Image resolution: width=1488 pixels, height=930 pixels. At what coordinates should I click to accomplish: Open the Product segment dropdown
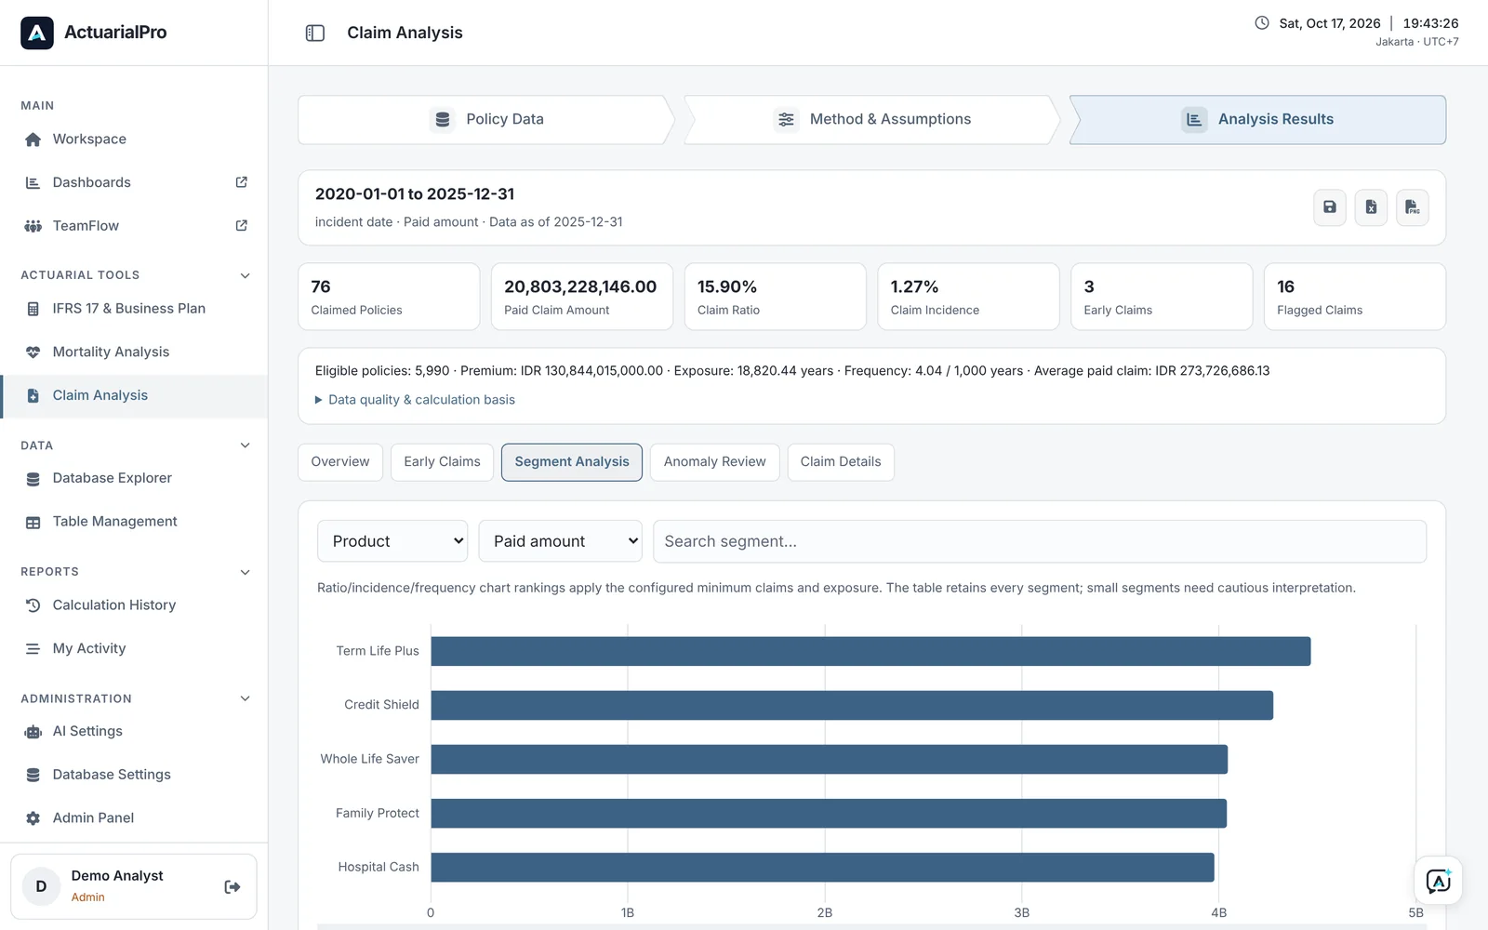point(392,541)
